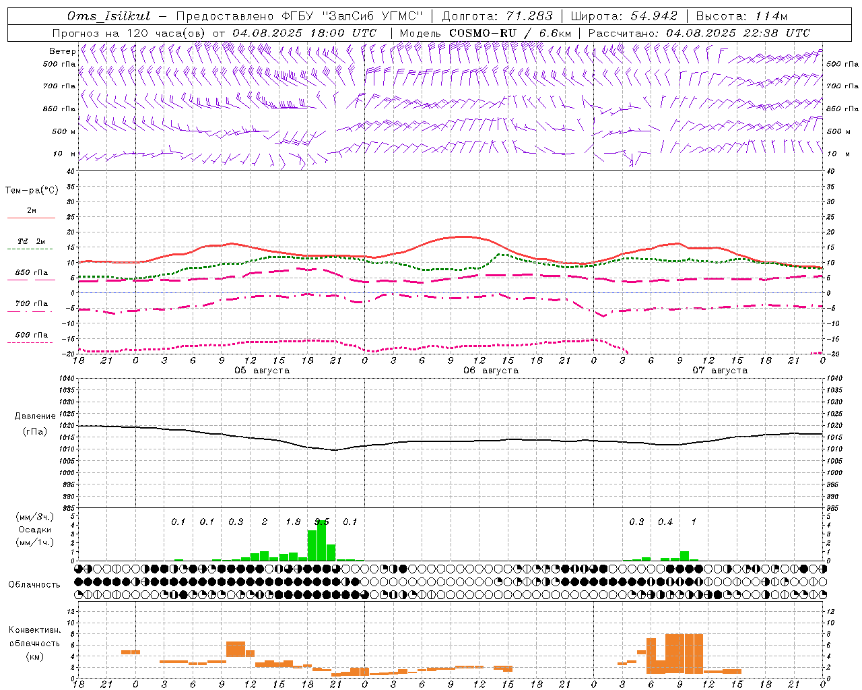This screenshot has width=862, height=690.
Task: Select the 700 гПа temperature legend label
Action: point(31,304)
